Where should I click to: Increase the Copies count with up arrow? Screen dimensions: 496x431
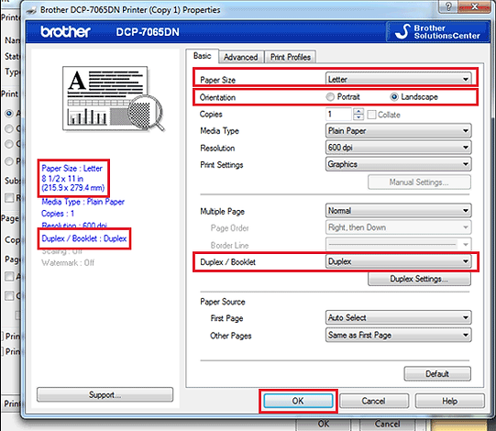(x=358, y=111)
